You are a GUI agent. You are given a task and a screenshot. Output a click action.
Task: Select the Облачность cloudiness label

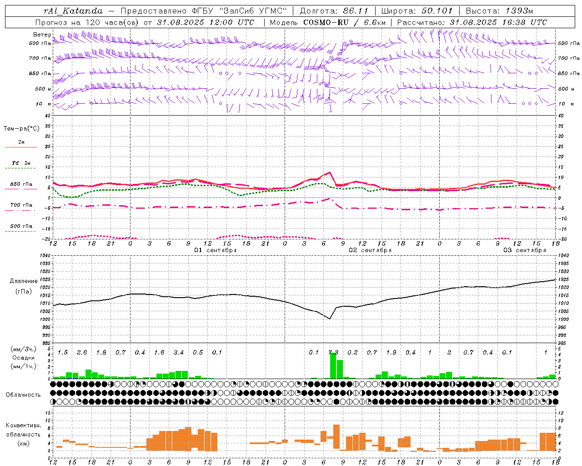point(23,395)
